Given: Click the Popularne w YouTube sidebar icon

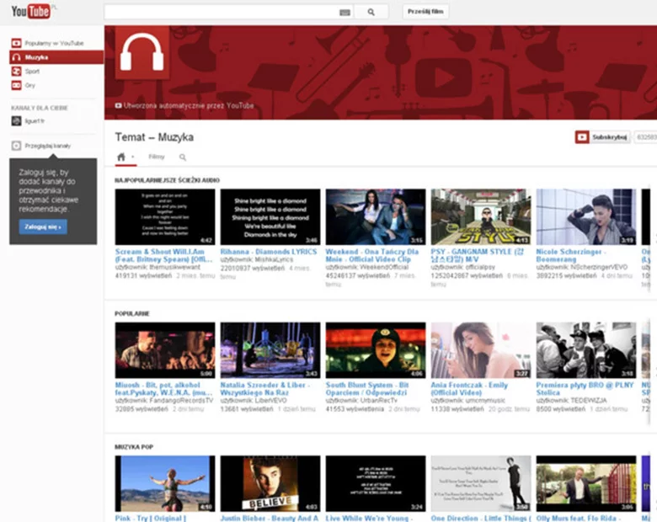Looking at the screenshot, I should pyautogui.click(x=15, y=43).
